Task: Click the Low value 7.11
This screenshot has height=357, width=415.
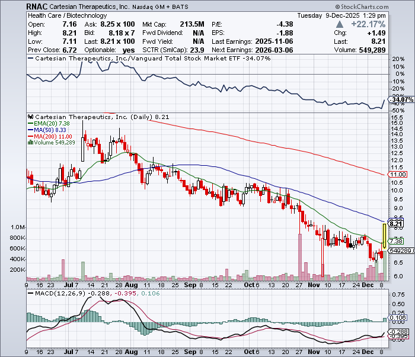Action: click(x=69, y=41)
